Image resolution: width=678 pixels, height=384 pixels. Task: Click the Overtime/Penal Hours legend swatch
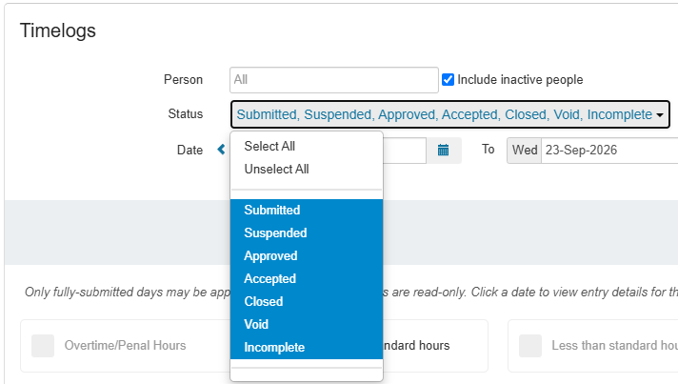tap(43, 346)
